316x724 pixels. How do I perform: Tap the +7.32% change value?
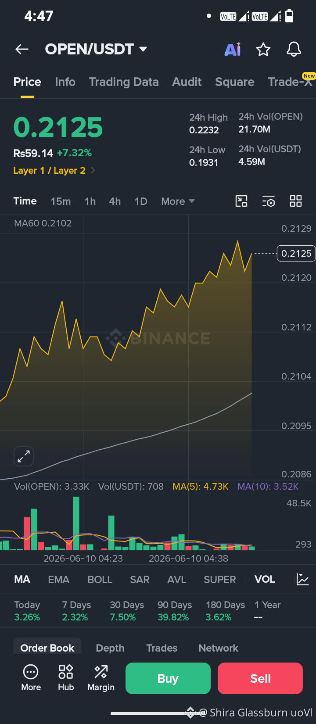(x=74, y=153)
